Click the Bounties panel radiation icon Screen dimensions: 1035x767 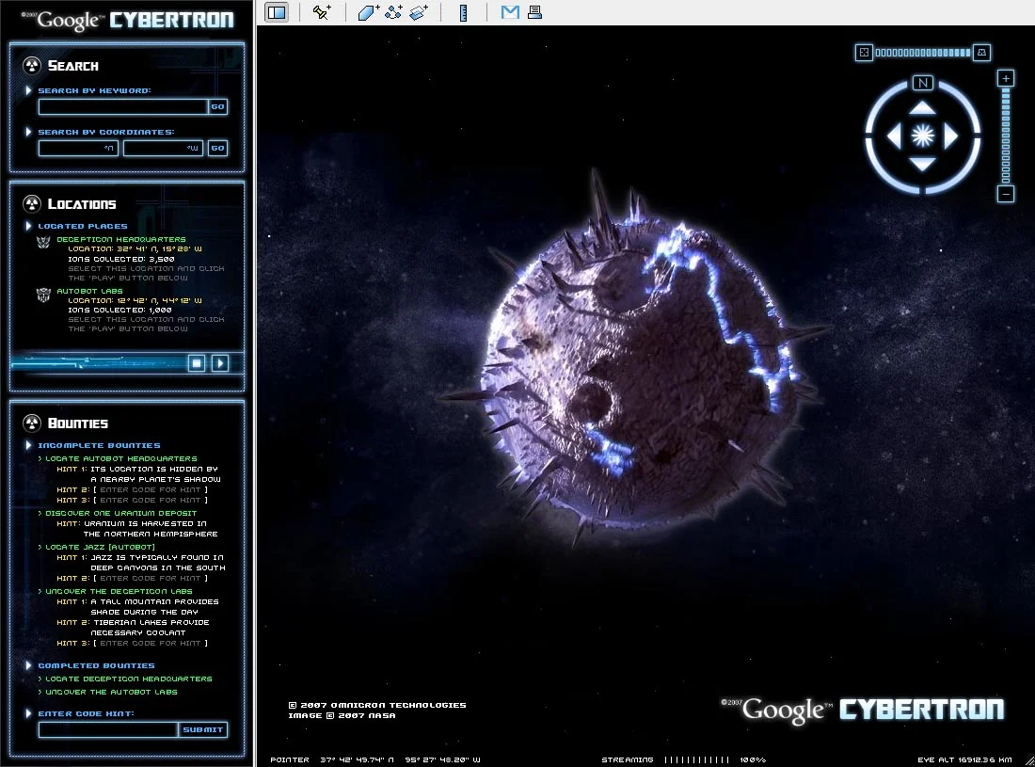point(32,423)
